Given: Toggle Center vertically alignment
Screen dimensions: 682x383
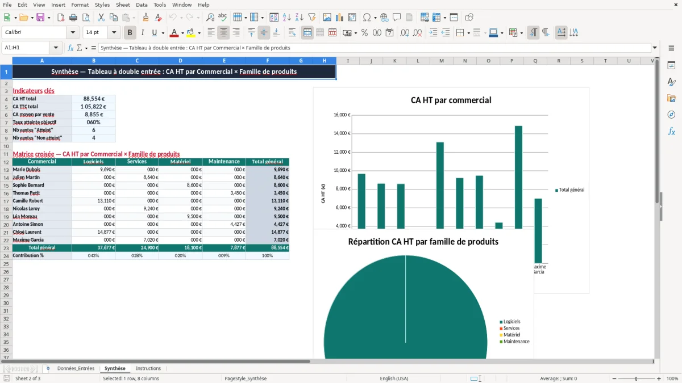Looking at the screenshot, I should tap(264, 33).
